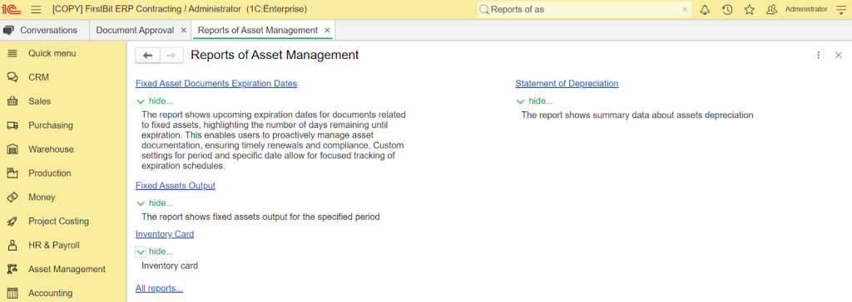
Task: Open Inventory Card report
Action: [x=165, y=234]
